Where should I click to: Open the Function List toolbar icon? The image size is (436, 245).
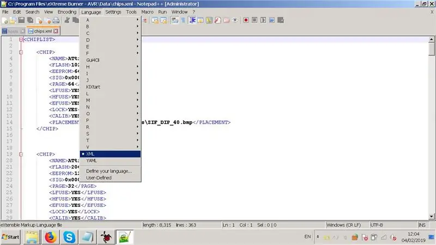point(217,20)
